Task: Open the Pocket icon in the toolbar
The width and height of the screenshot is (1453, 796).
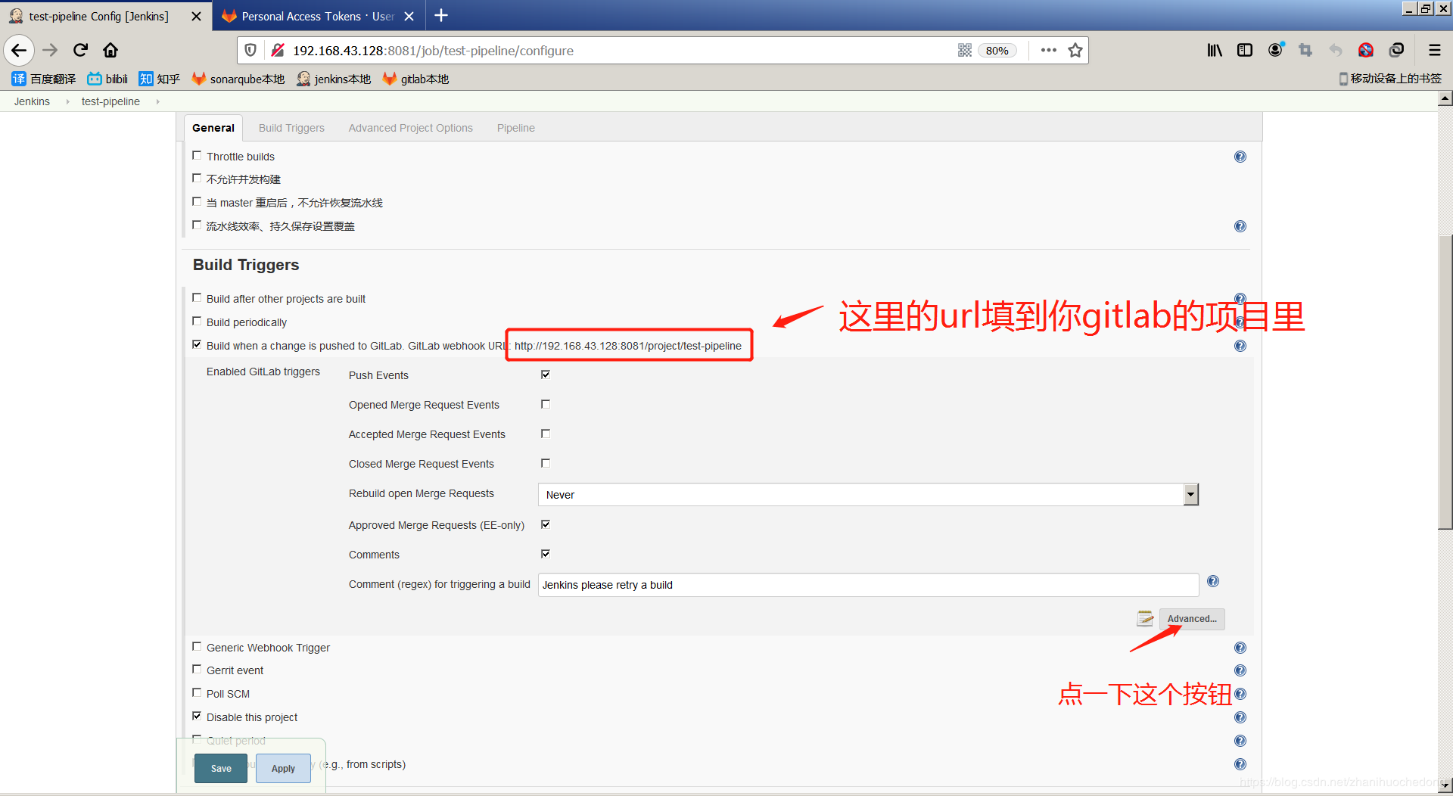Action: pyautogui.click(x=1366, y=50)
